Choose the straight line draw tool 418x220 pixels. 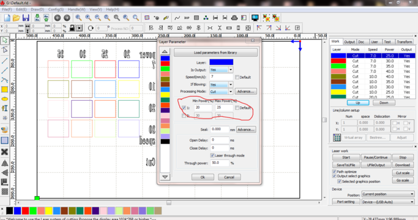point(5,61)
